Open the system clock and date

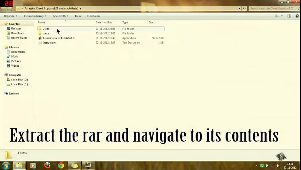(x=290, y=166)
